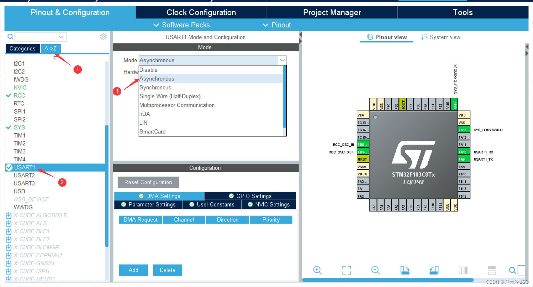Choose Single Wire (Half-Duplex) mode
The height and width of the screenshot is (287, 533).
click(x=211, y=96)
